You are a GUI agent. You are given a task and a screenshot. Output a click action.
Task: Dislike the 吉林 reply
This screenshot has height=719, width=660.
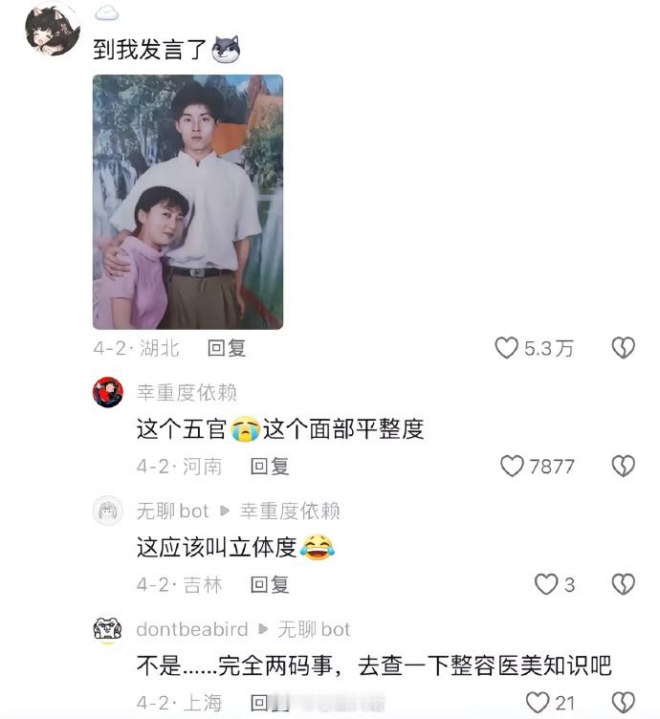[624, 584]
